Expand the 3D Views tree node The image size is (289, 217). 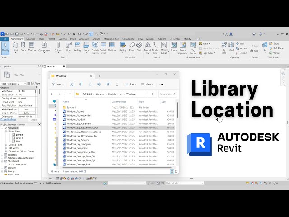[x=6, y=148]
